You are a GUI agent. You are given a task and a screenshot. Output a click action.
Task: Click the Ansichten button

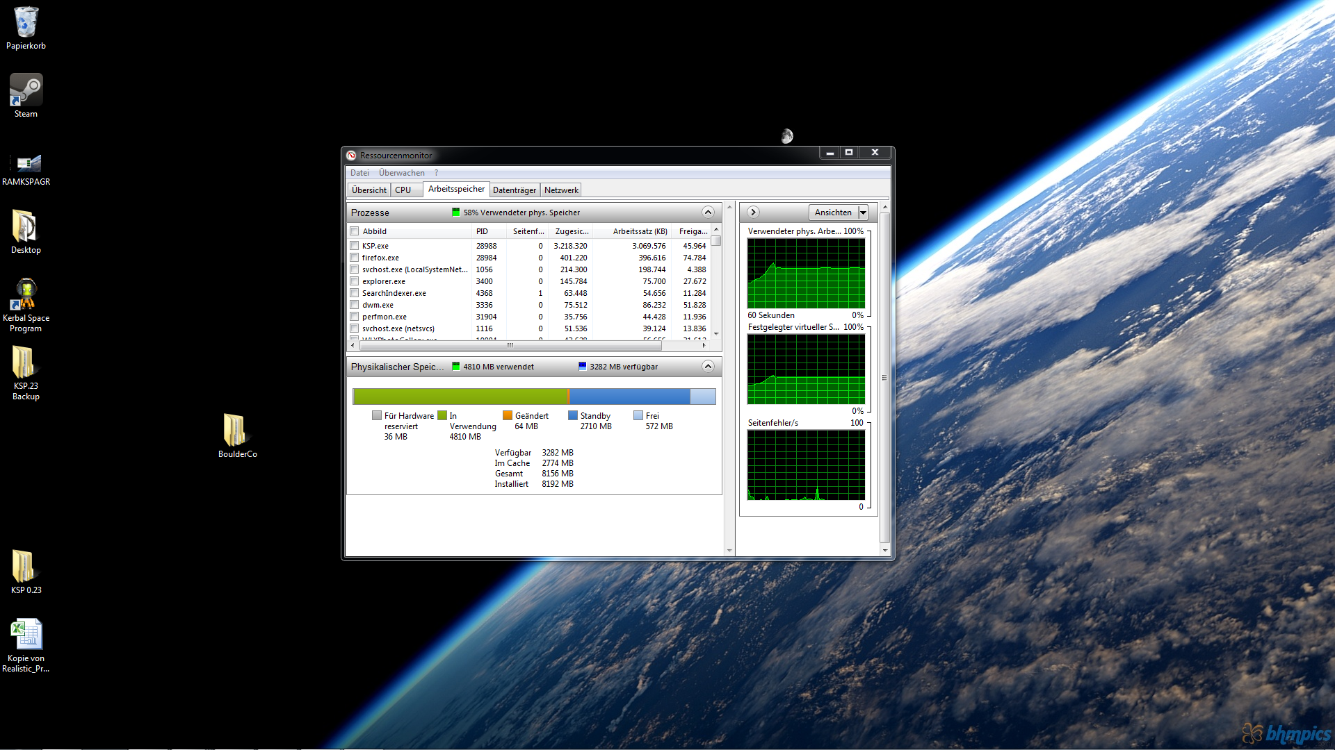click(x=832, y=212)
